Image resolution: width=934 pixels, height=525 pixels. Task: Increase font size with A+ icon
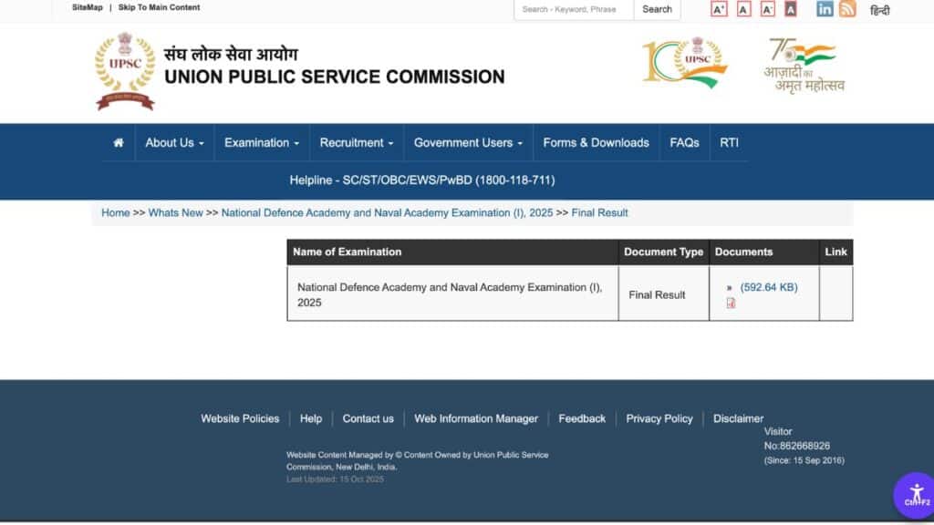pyautogui.click(x=719, y=9)
